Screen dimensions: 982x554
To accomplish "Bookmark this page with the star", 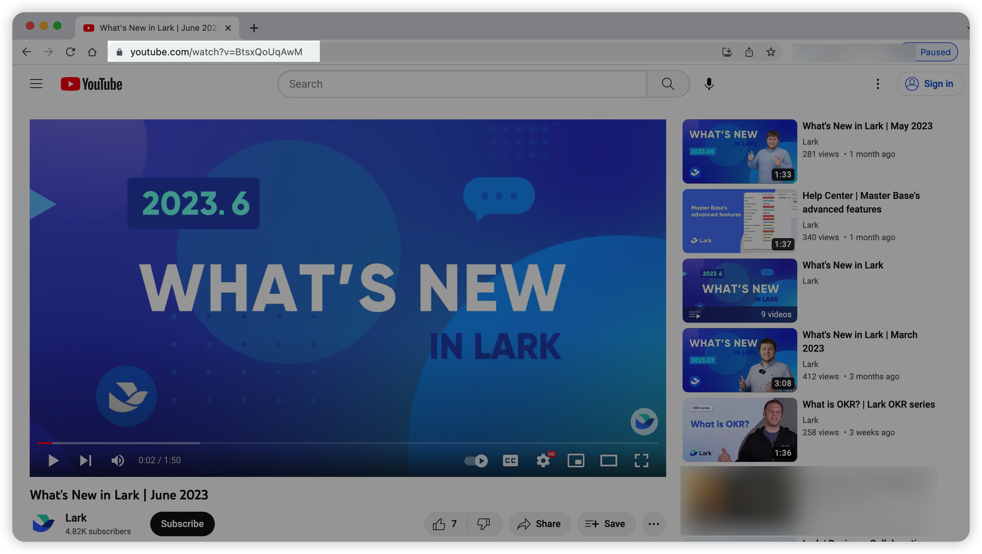I will tap(771, 52).
